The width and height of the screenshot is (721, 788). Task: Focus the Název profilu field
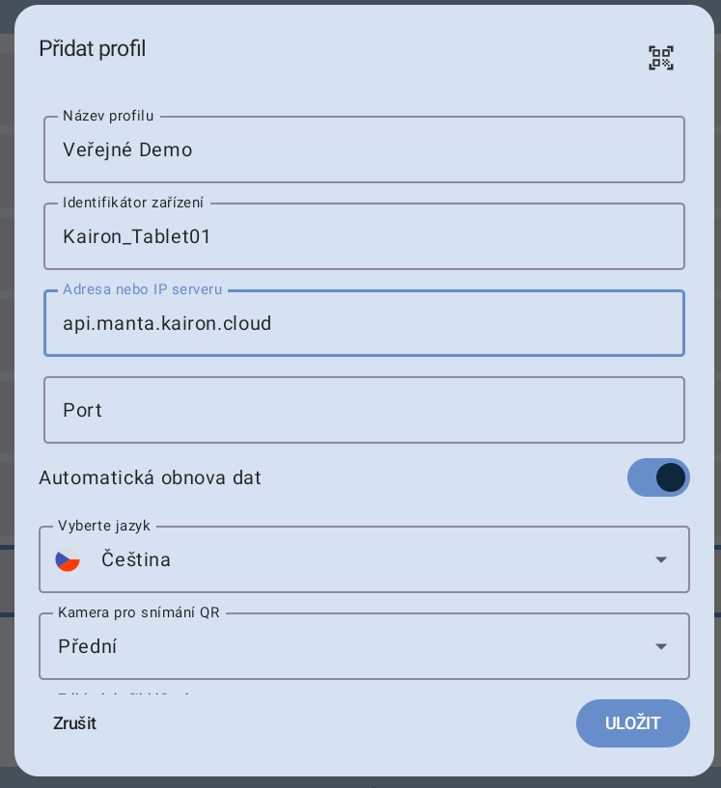point(364,150)
